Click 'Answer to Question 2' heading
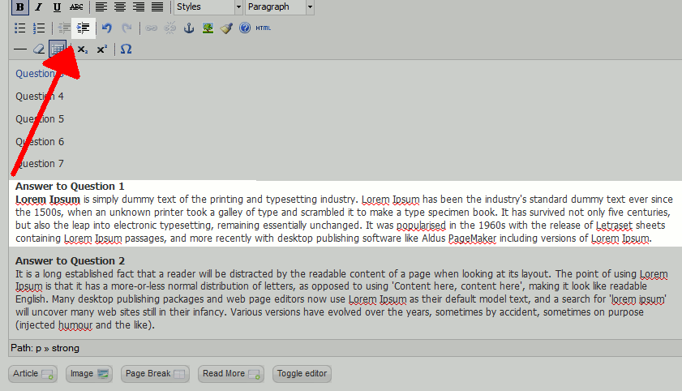Image resolution: width=682 pixels, height=391 pixels. [x=70, y=261]
